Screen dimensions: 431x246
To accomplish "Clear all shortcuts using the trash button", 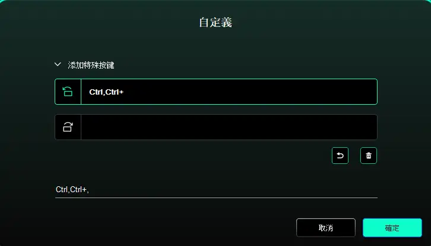I will [x=369, y=156].
